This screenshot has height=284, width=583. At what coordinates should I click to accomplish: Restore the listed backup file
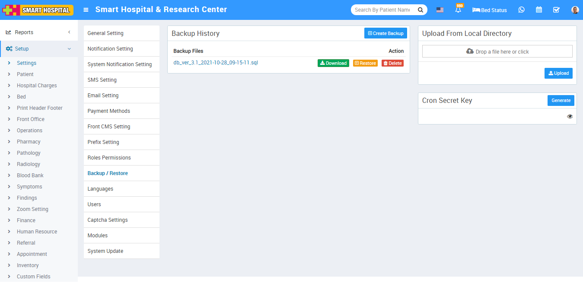coord(365,63)
